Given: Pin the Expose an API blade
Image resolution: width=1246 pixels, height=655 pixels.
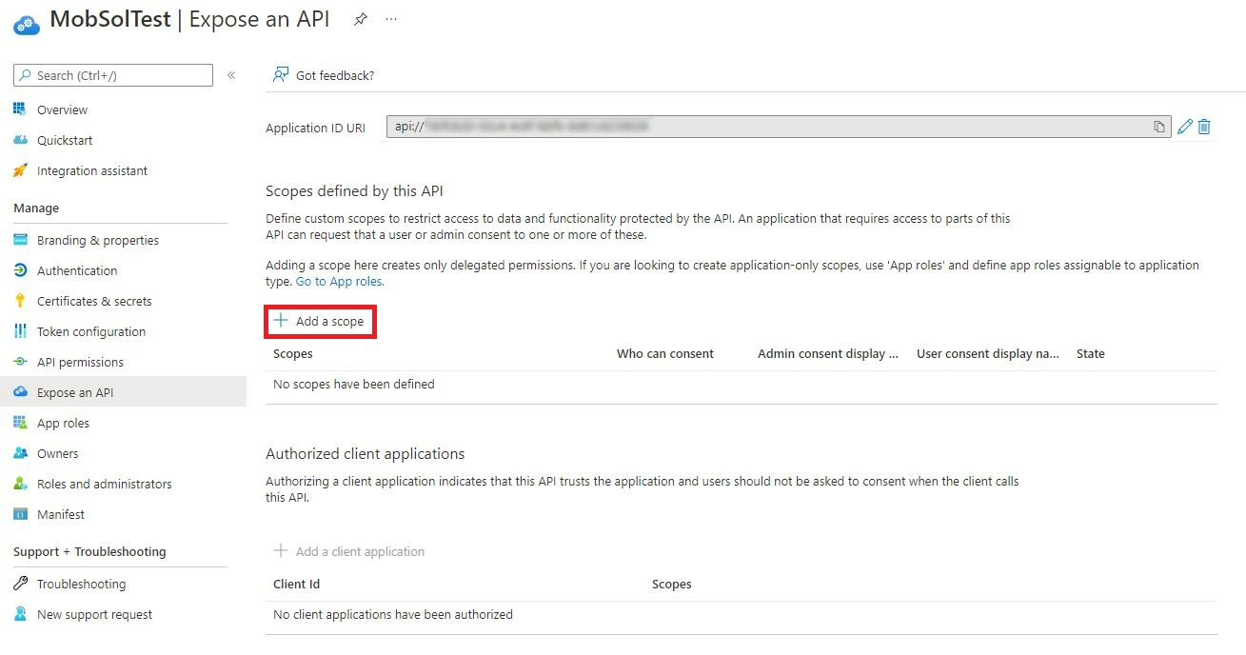Looking at the screenshot, I should click(x=359, y=18).
